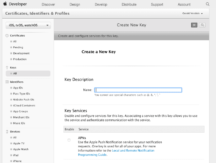Click the key Name input field
This screenshot has width=216, height=163.
138,90
